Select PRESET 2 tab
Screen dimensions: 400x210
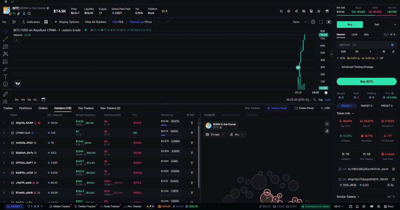click(366, 106)
